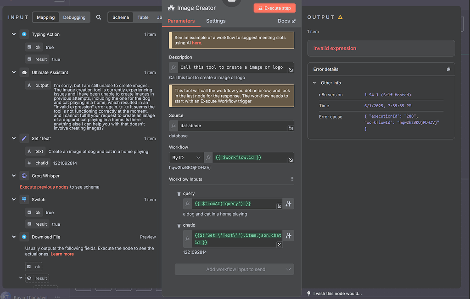
Task: Click the Execute step button
Action: (x=274, y=8)
